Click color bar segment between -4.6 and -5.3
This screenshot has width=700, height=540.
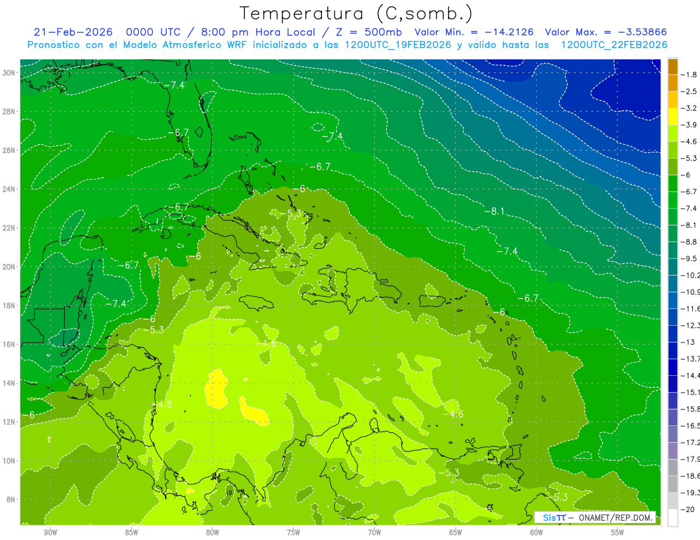673,150
